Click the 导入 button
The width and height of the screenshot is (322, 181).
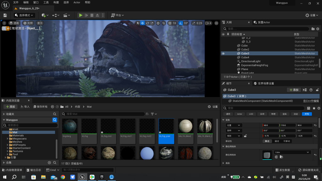[25, 107]
